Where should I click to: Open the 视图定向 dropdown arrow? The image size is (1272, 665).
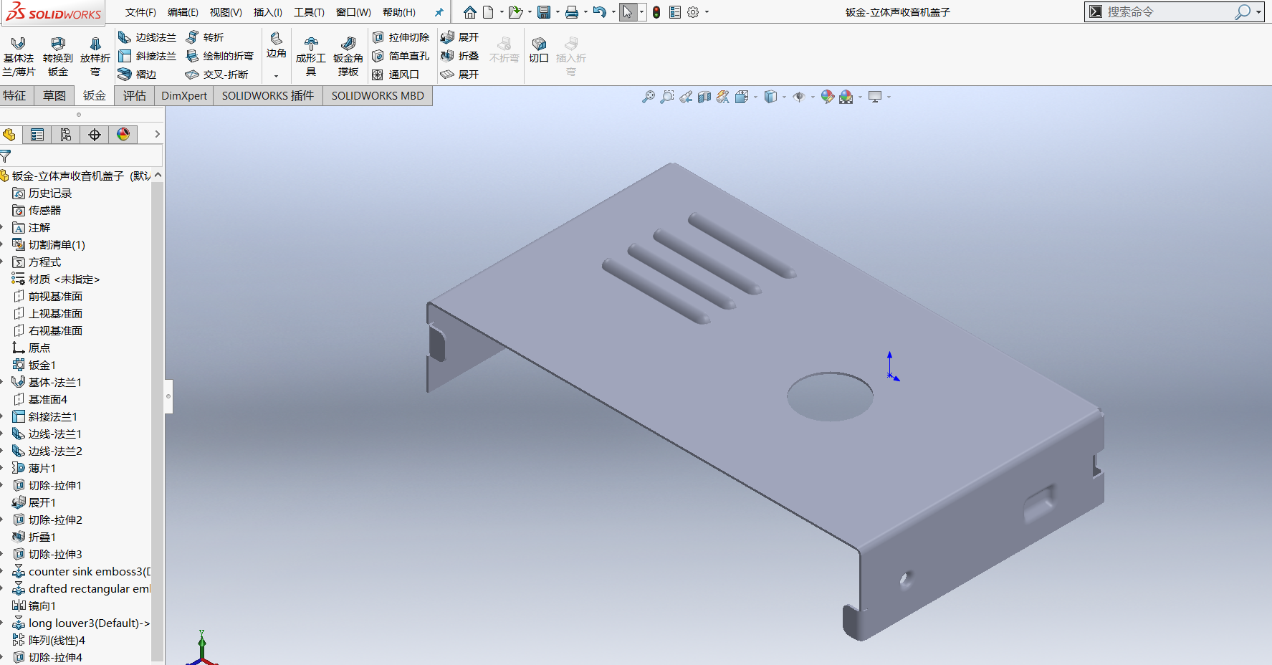pyautogui.click(x=754, y=96)
